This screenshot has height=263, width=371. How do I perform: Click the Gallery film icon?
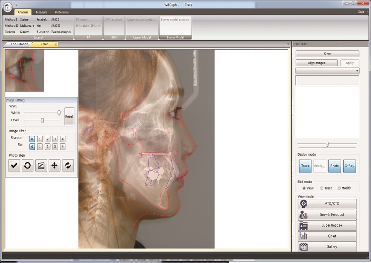tap(304, 247)
